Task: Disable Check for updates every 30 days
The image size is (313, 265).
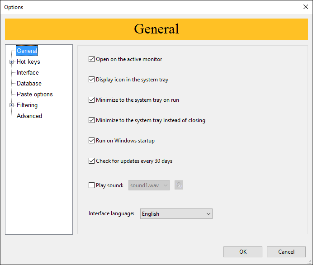Action: [92, 161]
